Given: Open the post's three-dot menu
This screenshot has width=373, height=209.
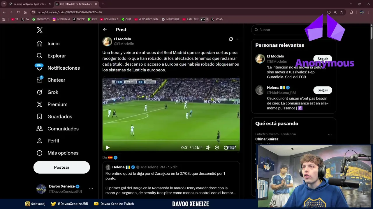Looking at the screenshot, I should [x=237, y=39].
